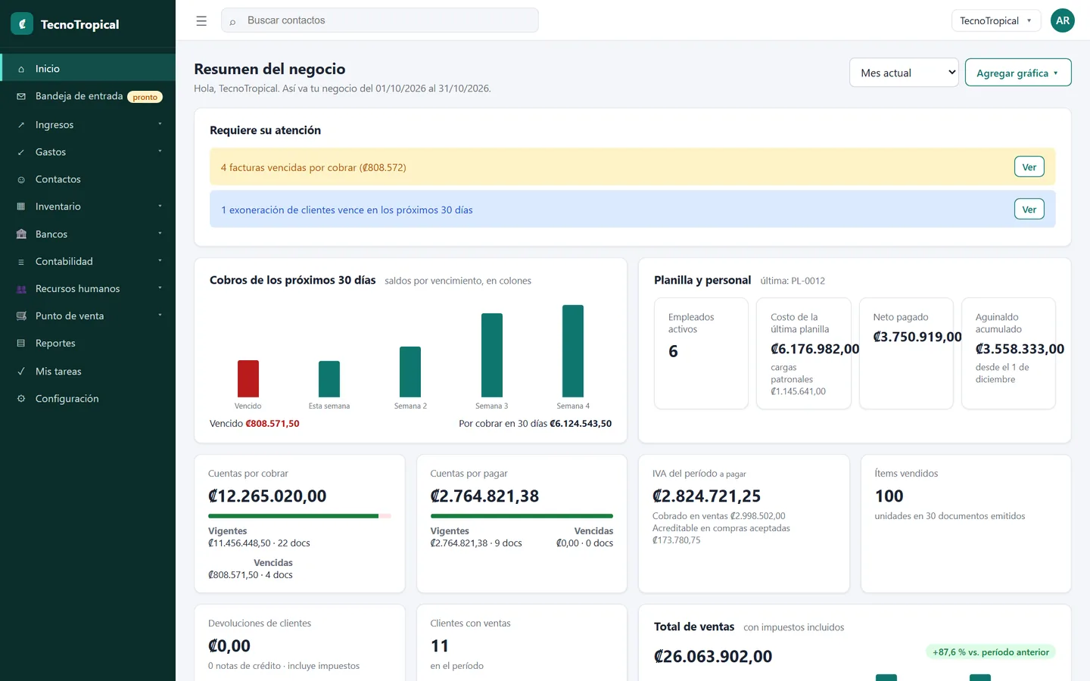This screenshot has width=1090, height=681.
Task: Open Reportes in the sidebar
Action: click(x=88, y=344)
